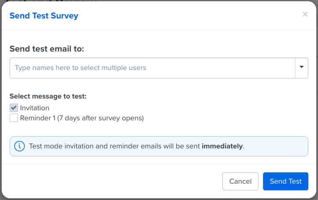Close the Send Test Survey dialog
This screenshot has height=200, width=318.
point(305,14)
